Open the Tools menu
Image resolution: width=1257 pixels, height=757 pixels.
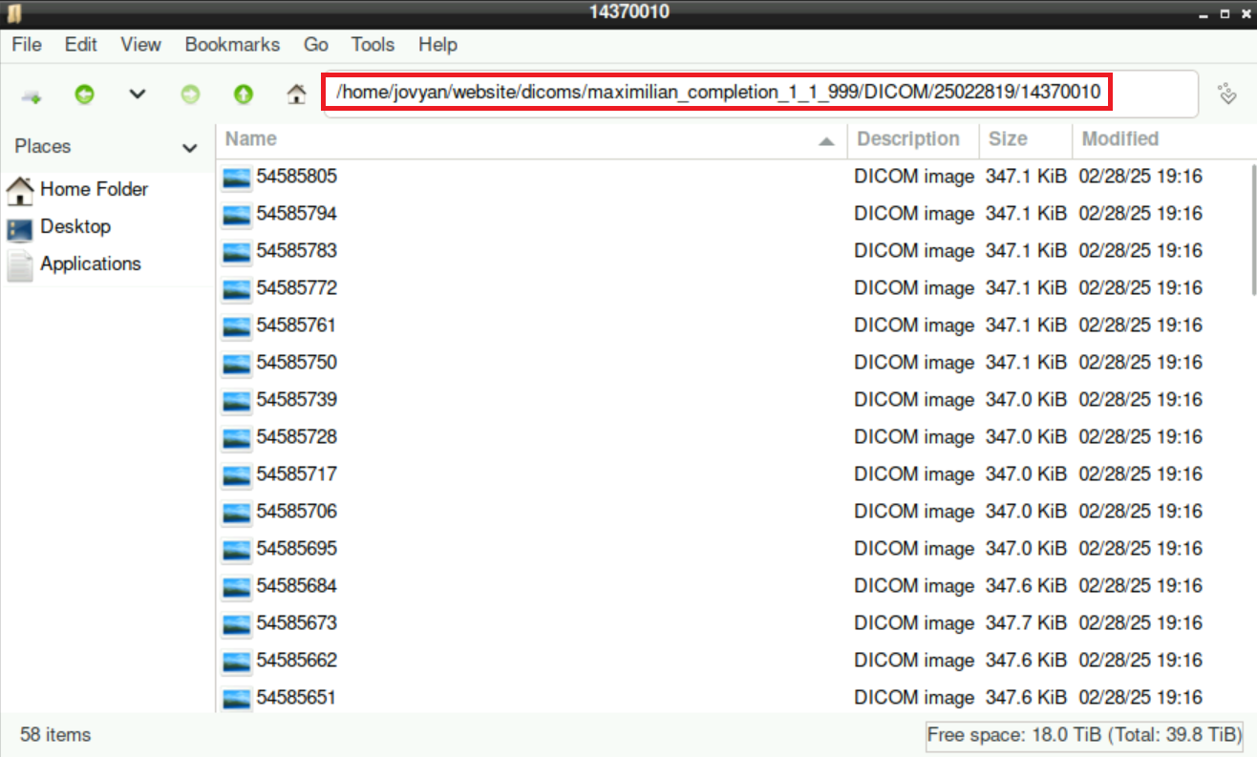(373, 45)
